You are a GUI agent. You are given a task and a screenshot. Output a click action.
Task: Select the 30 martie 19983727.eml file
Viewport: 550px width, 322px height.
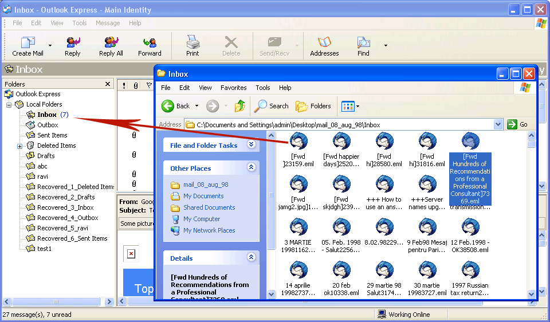tap(427, 278)
